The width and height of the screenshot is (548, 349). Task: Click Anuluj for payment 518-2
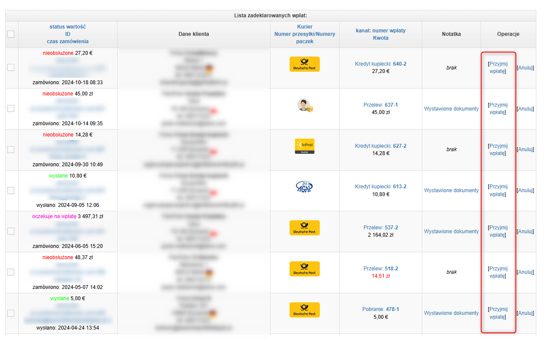[526, 272]
